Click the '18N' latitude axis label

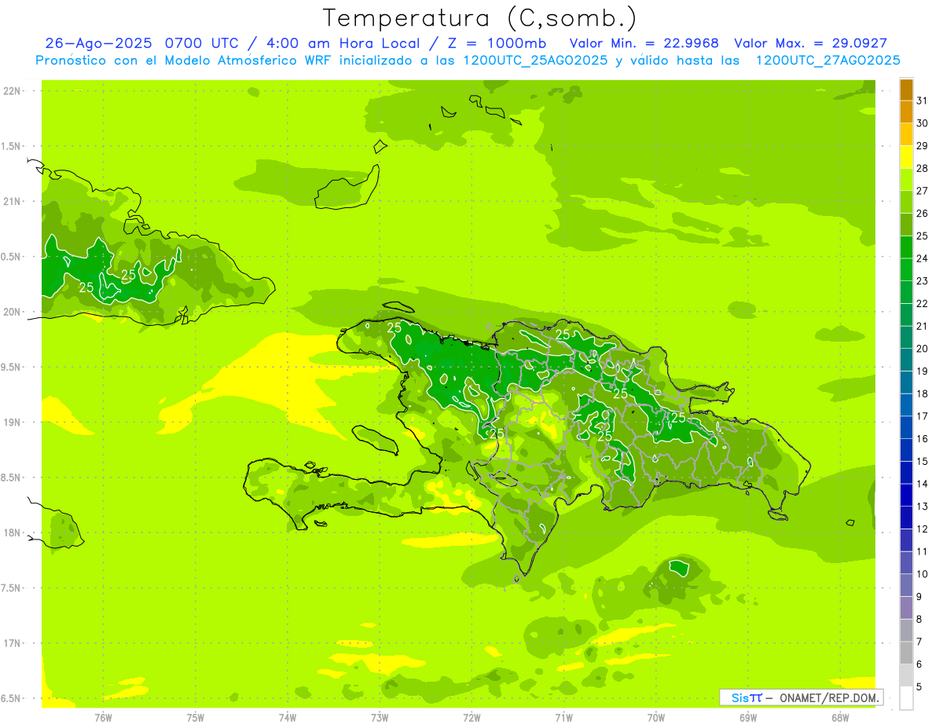[x=13, y=533]
